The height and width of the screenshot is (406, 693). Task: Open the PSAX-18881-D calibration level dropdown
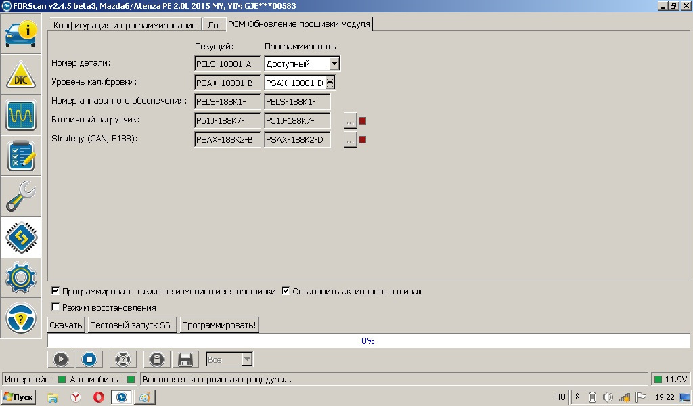330,83
